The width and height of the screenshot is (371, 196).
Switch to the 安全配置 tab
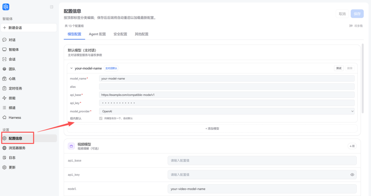(120, 34)
